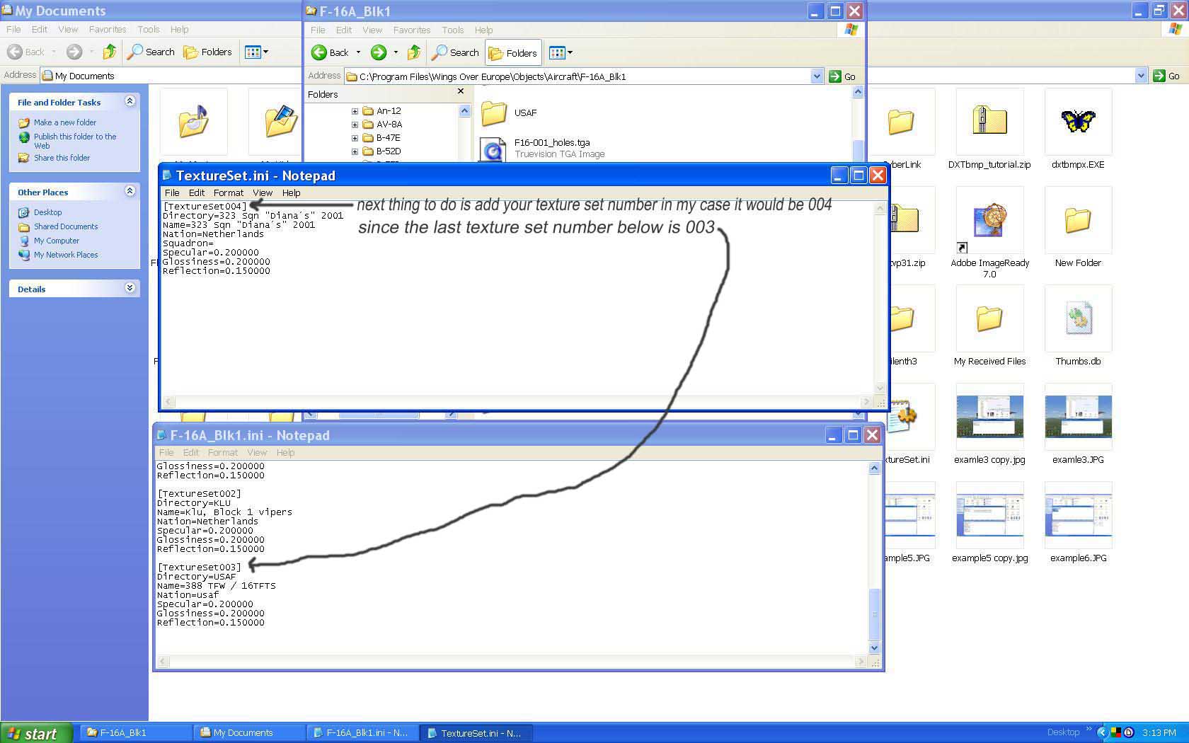Viewport: 1189px width, 743px height.
Task: Select the dxtbmpx.EXE butterfly icon
Action: click(1078, 122)
